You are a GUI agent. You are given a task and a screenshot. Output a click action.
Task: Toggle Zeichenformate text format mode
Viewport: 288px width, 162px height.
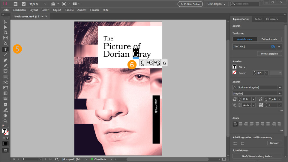(269, 39)
